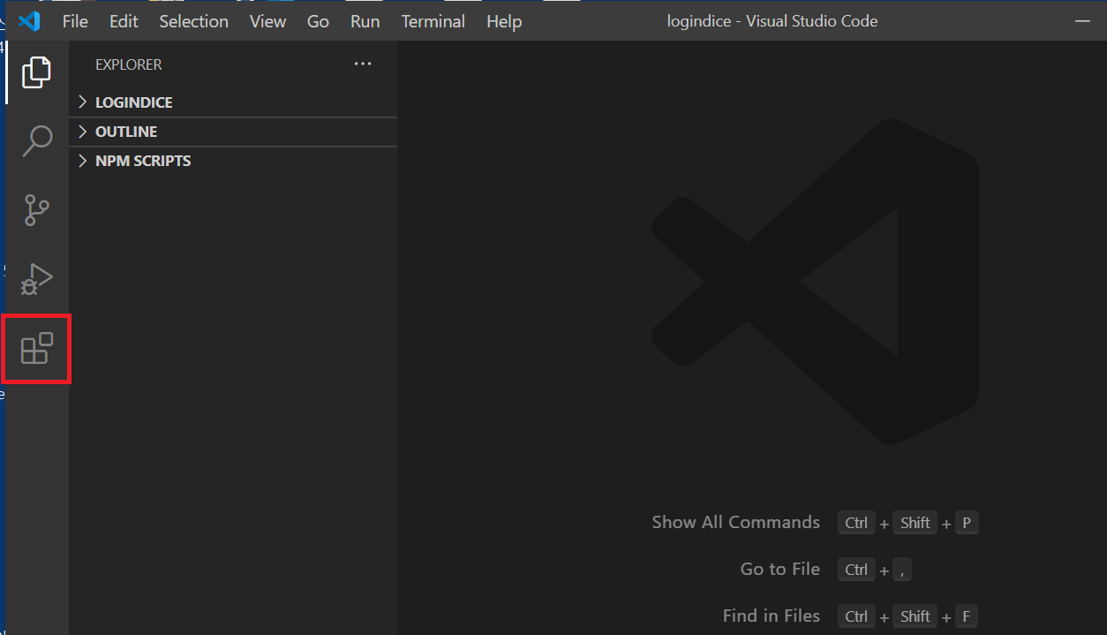Open Explorer views and more actions menu
Screen dimensions: 1107x635
(363, 64)
